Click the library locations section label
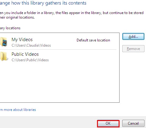This screenshot has height=128, width=146. [x=10, y=28]
